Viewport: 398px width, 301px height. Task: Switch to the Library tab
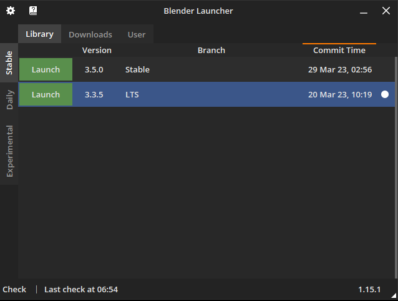[x=39, y=34]
